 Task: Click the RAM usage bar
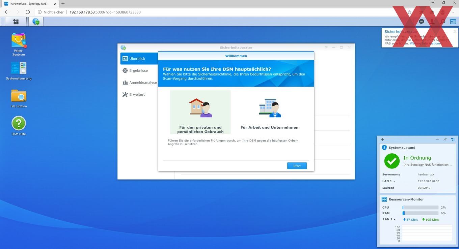[420, 213]
